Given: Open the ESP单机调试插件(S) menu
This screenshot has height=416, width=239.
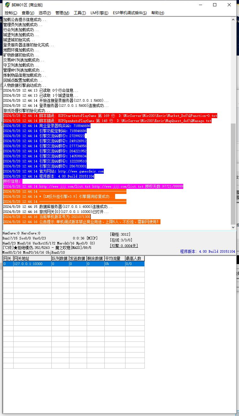Looking at the screenshot, I should (x=130, y=13).
